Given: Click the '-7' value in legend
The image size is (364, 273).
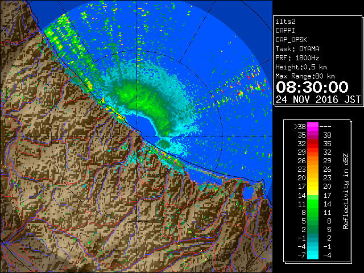Looking at the screenshot, I should [301, 255].
